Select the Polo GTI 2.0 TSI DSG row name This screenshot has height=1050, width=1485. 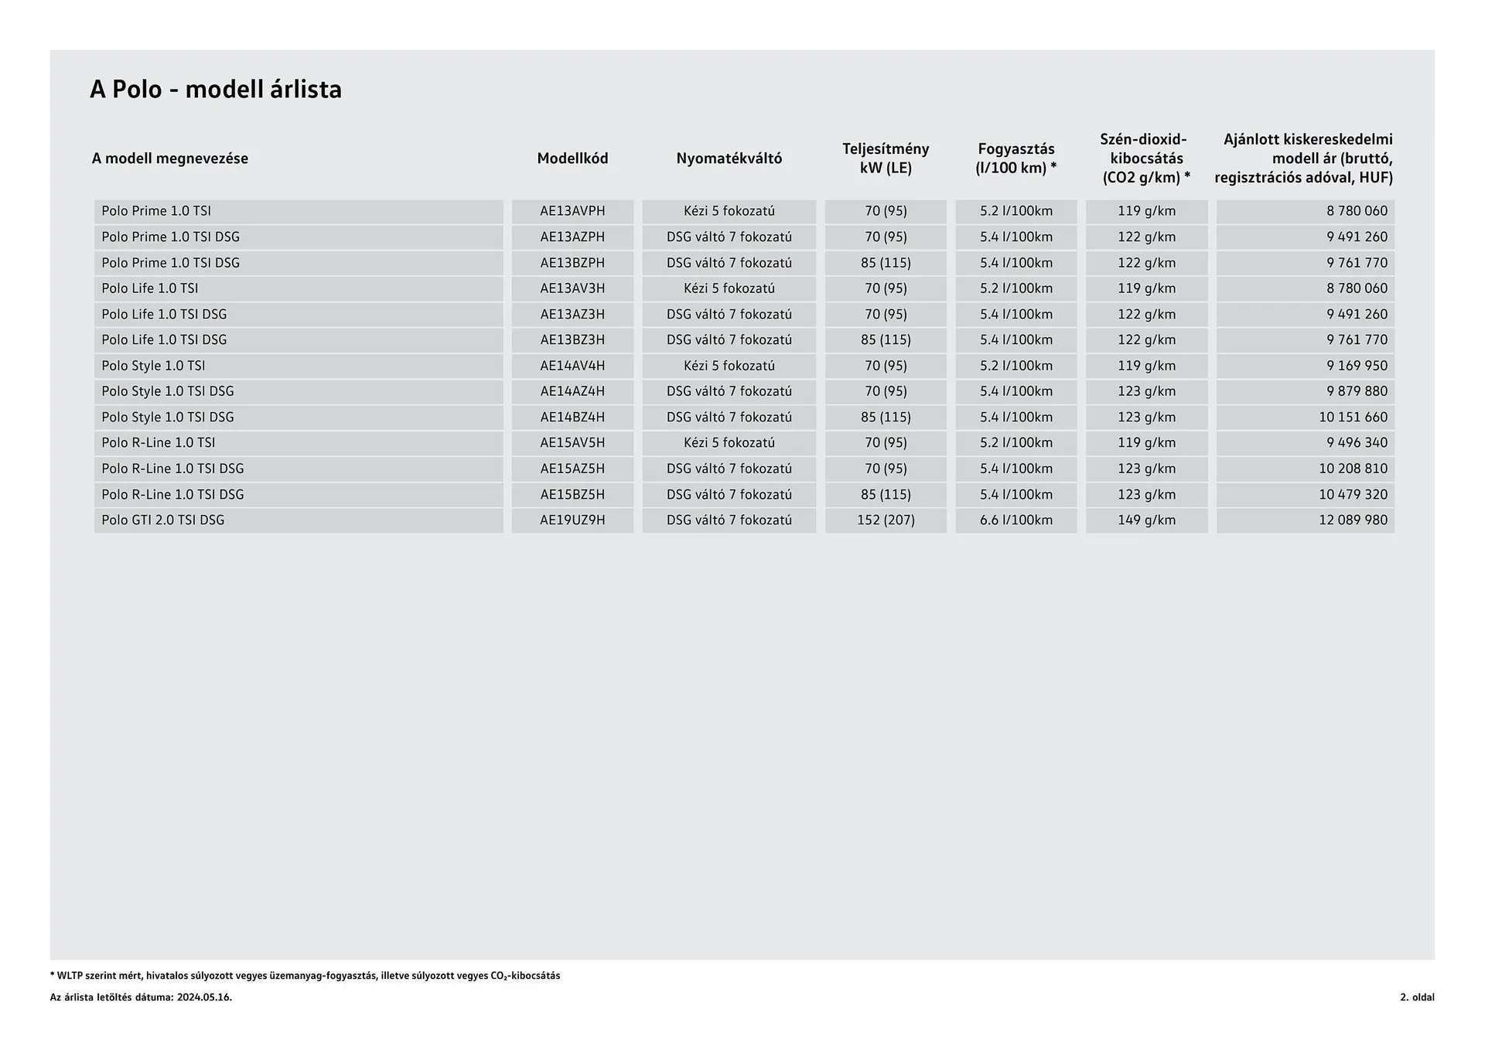pos(163,520)
